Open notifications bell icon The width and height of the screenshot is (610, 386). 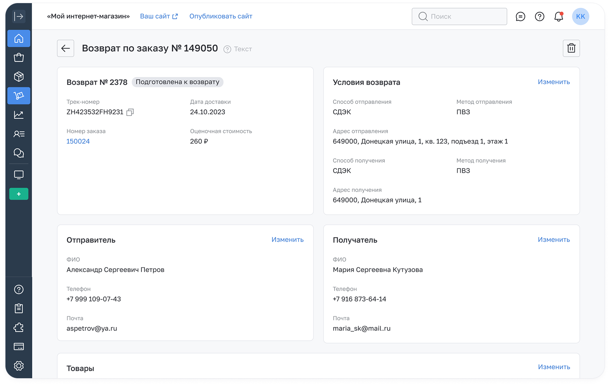[x=559, y=16]
